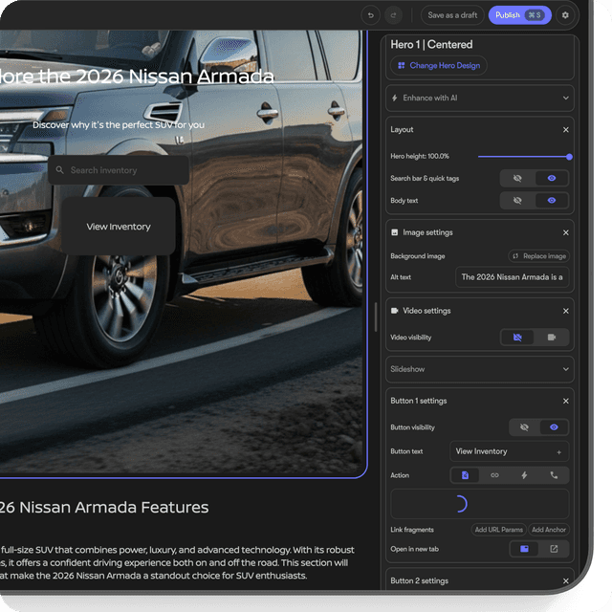Turn video visibility off
This screenshot has height=612, width=612.
point(517,338)
